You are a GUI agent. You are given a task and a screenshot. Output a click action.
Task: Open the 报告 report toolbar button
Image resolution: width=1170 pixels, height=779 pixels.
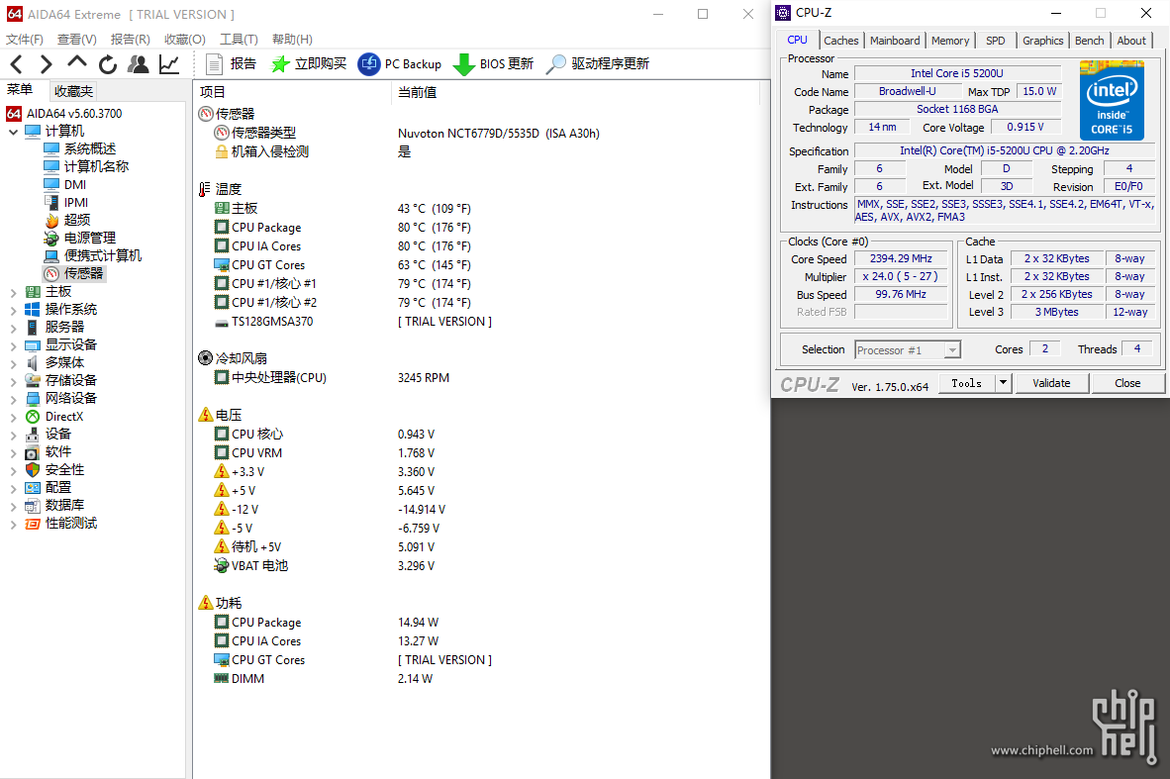click(231, 64)
